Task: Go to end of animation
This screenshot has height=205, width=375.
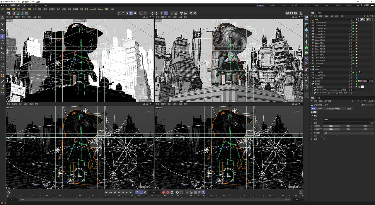Action: (131, 192)
